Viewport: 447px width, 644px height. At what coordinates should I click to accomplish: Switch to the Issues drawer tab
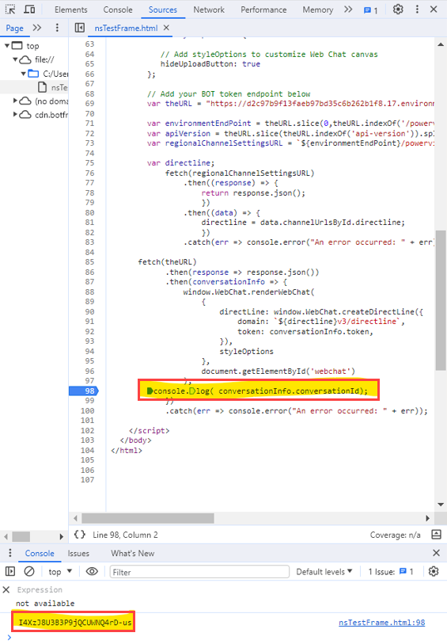pyautogui.click(x=78, y=553)
